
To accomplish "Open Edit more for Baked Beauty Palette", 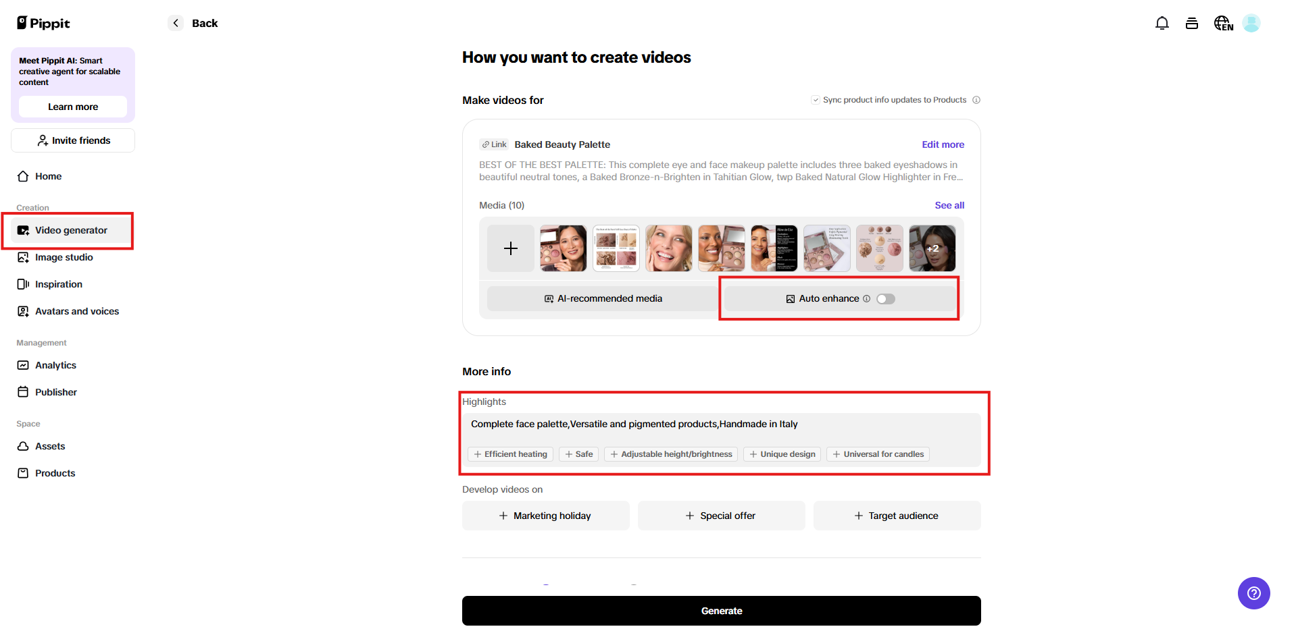I will [943, 144].
